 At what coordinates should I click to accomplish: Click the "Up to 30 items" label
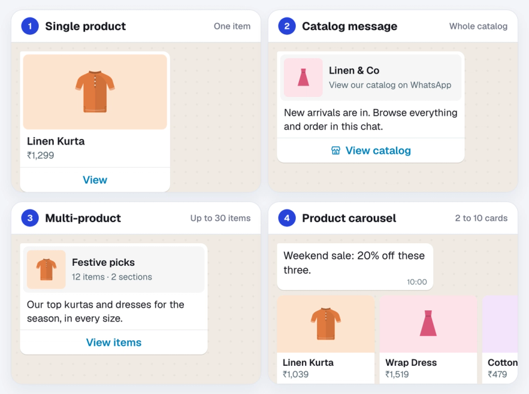220,218
